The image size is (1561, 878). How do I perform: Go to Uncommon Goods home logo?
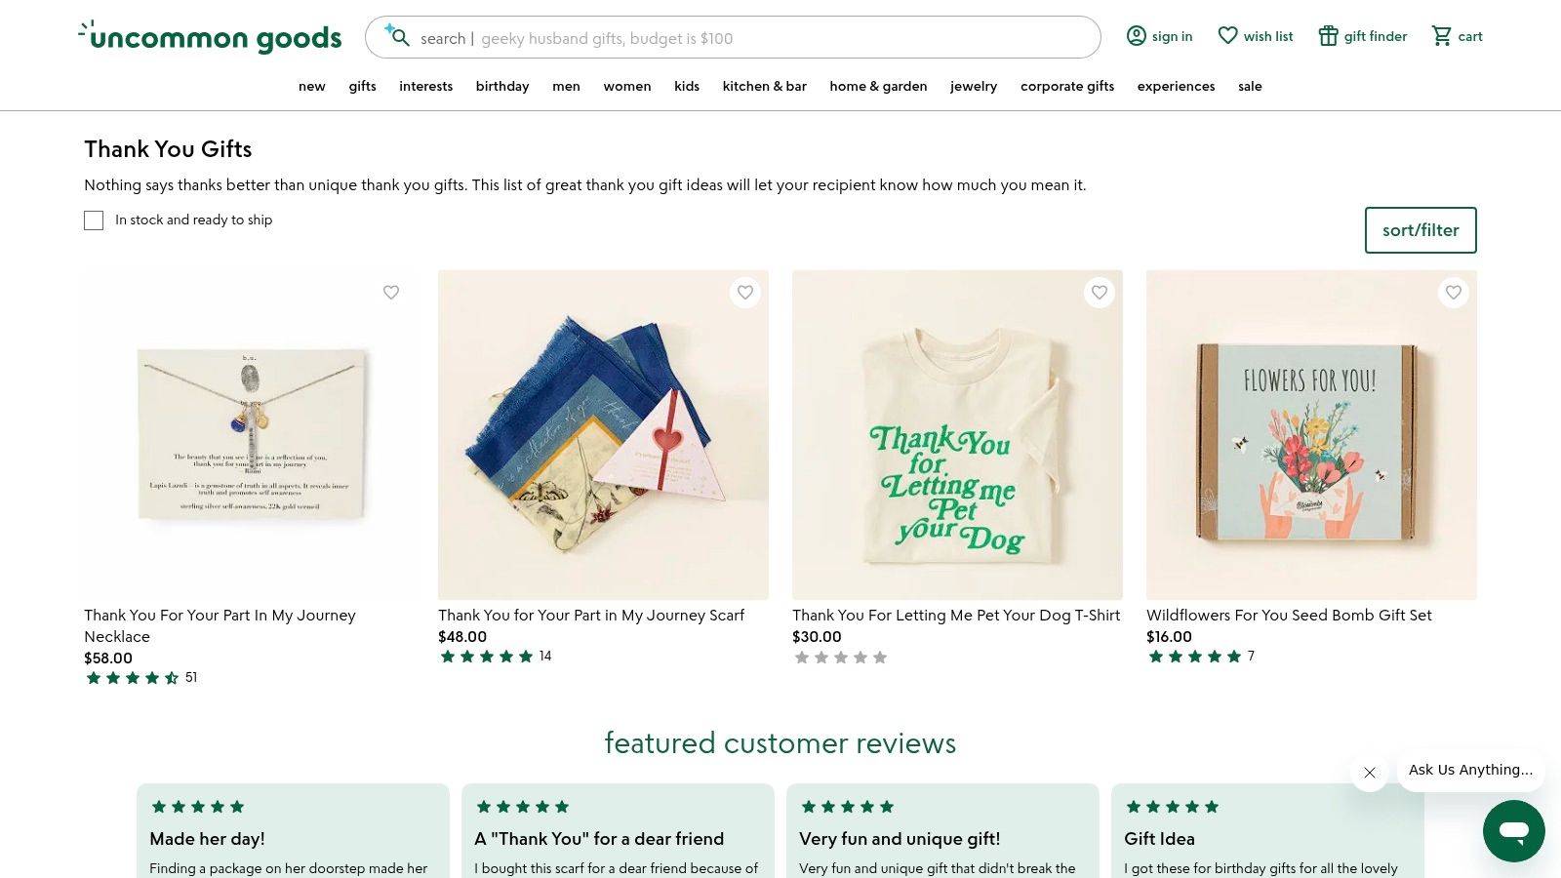click(211, 37)
